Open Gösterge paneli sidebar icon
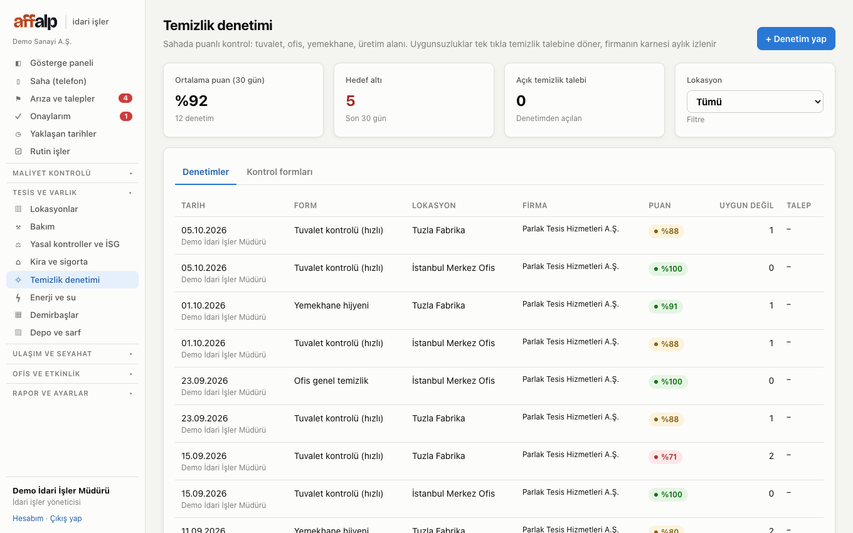Viewport: 853px width, 533px height. pyautogui.click(x=18, y=63)
